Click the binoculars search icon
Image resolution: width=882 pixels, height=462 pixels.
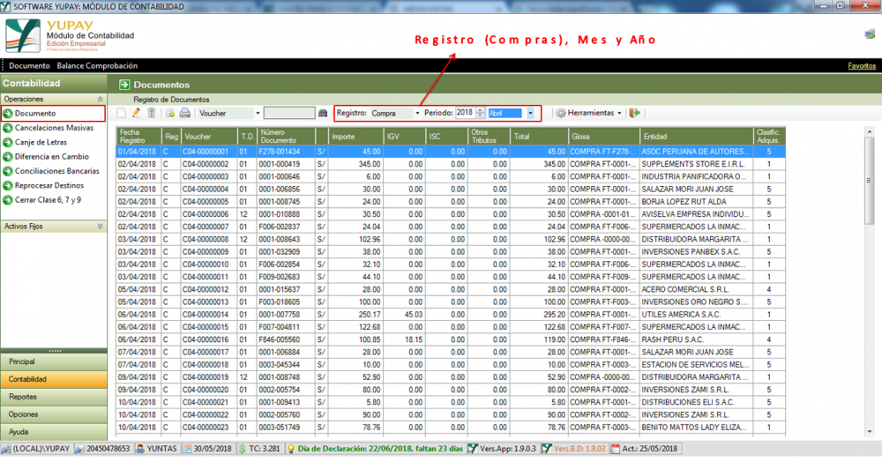coord(323,113)
